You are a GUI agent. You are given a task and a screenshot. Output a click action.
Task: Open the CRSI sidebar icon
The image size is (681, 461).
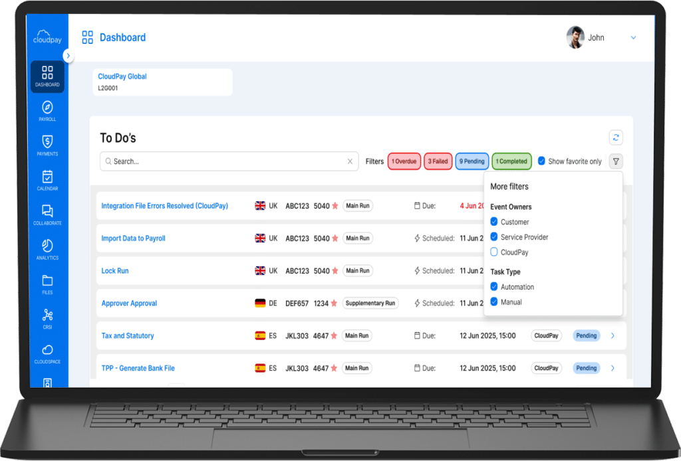point(47,318)
